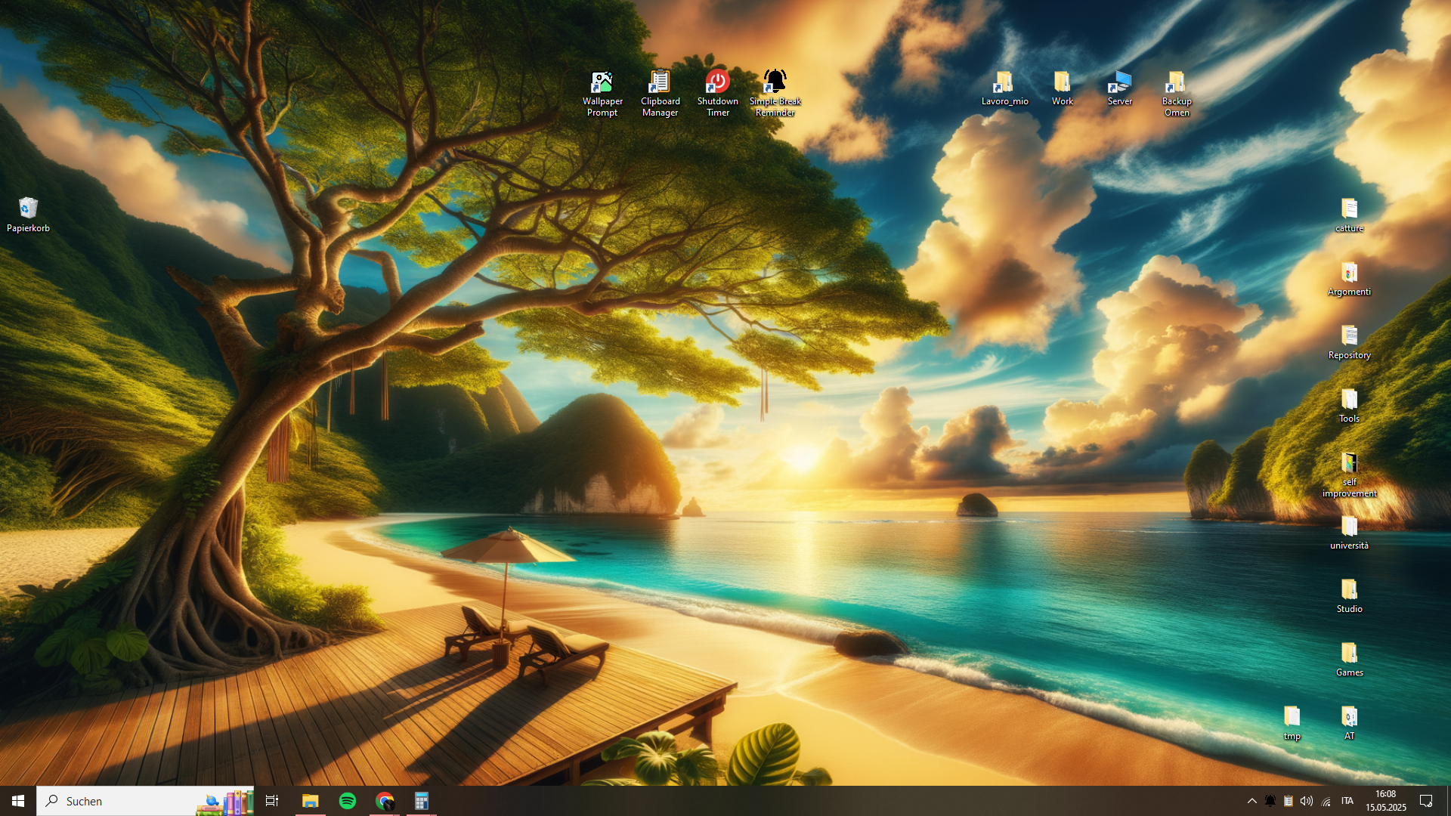Open Chrome from the taskbar
Screen dimensions: 1451x816
385,801
